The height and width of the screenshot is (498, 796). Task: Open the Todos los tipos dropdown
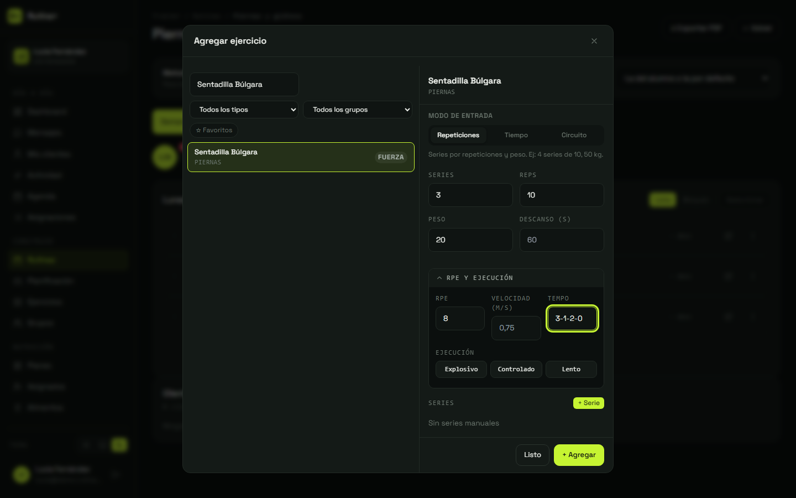244,110
